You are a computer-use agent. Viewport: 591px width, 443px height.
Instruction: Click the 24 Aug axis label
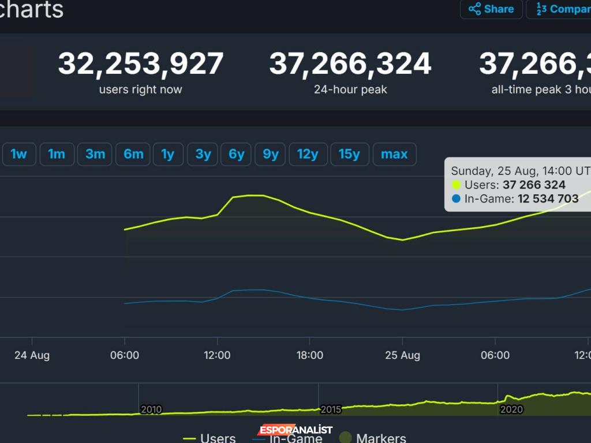click(x=32, y=355)
